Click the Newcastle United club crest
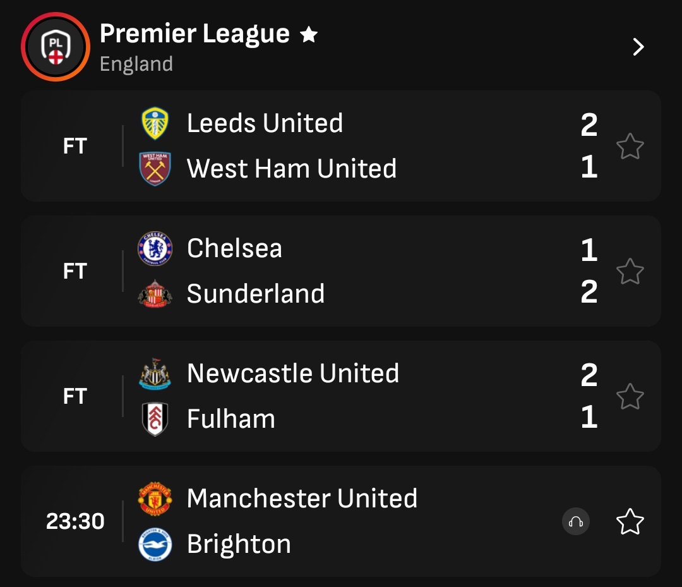 [155, 373]
